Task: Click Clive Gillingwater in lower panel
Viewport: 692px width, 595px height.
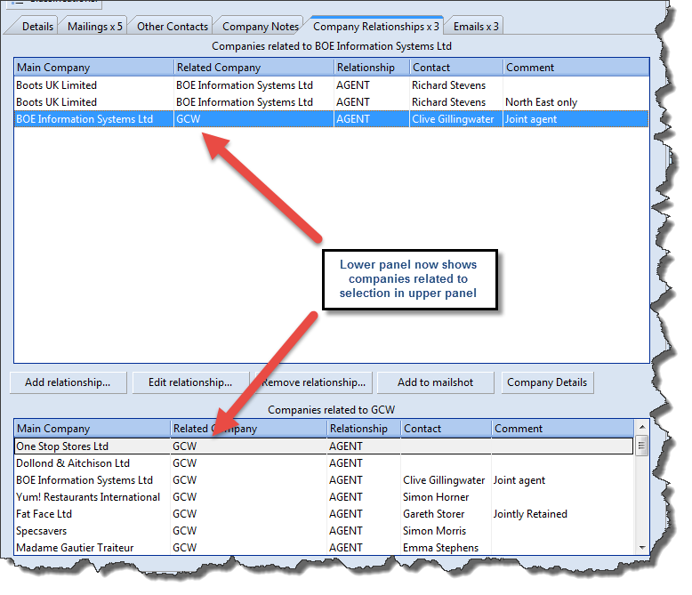Action: (444, 480)
